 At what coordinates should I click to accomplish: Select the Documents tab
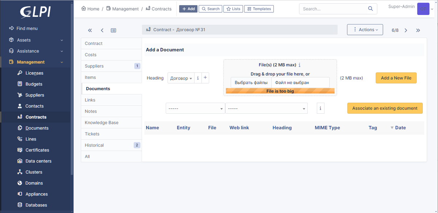click(x=111, y=89)
